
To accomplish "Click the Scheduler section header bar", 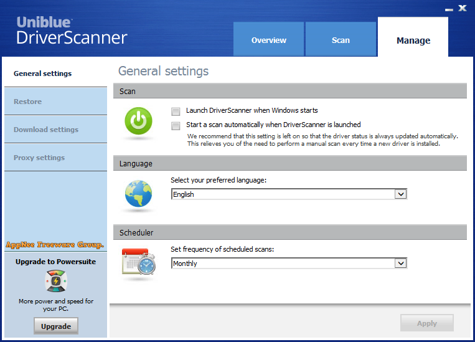I will coord(290,232).
